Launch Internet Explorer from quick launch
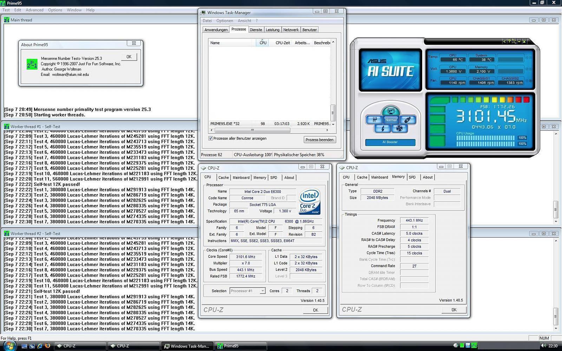 tap(40, 346)
